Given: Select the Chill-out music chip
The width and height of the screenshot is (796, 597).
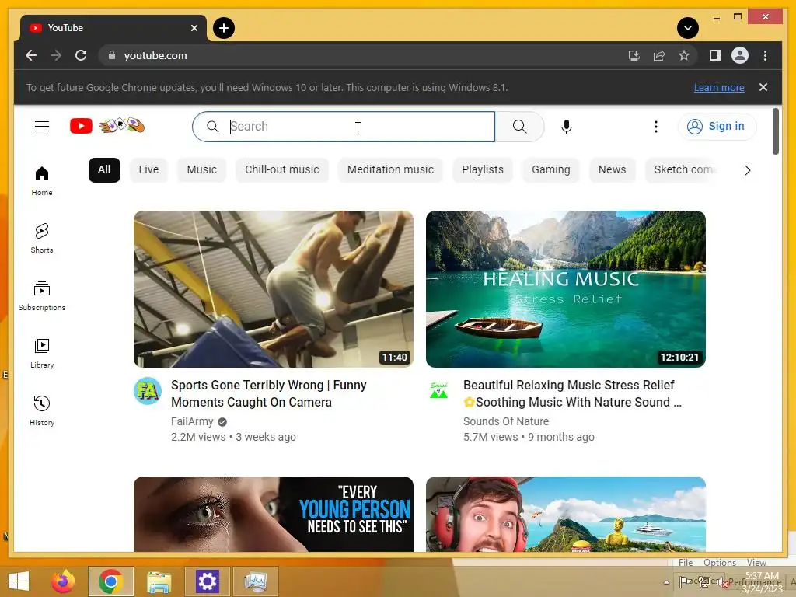Looking at the screenshot, I should click(x=281, y=169).
